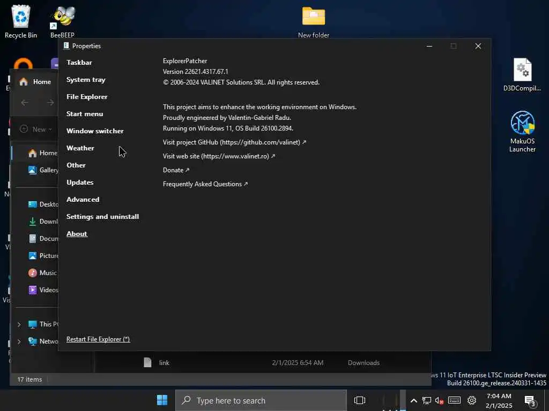Select the Recycle Bin desktop icon
The width and height of the screenshot is (549, 411).
21,21
